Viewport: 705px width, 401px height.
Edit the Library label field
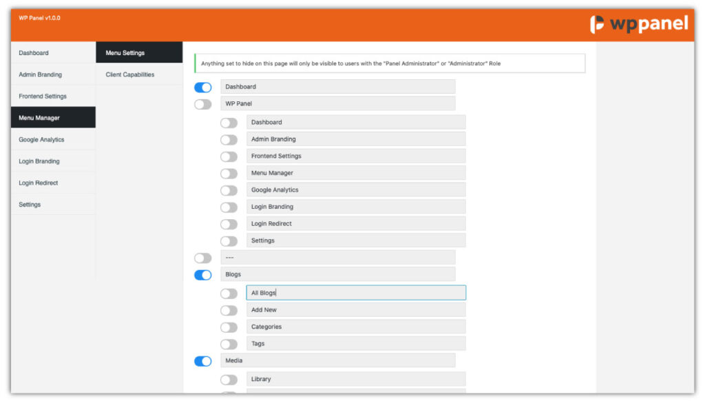pos(356,379)
